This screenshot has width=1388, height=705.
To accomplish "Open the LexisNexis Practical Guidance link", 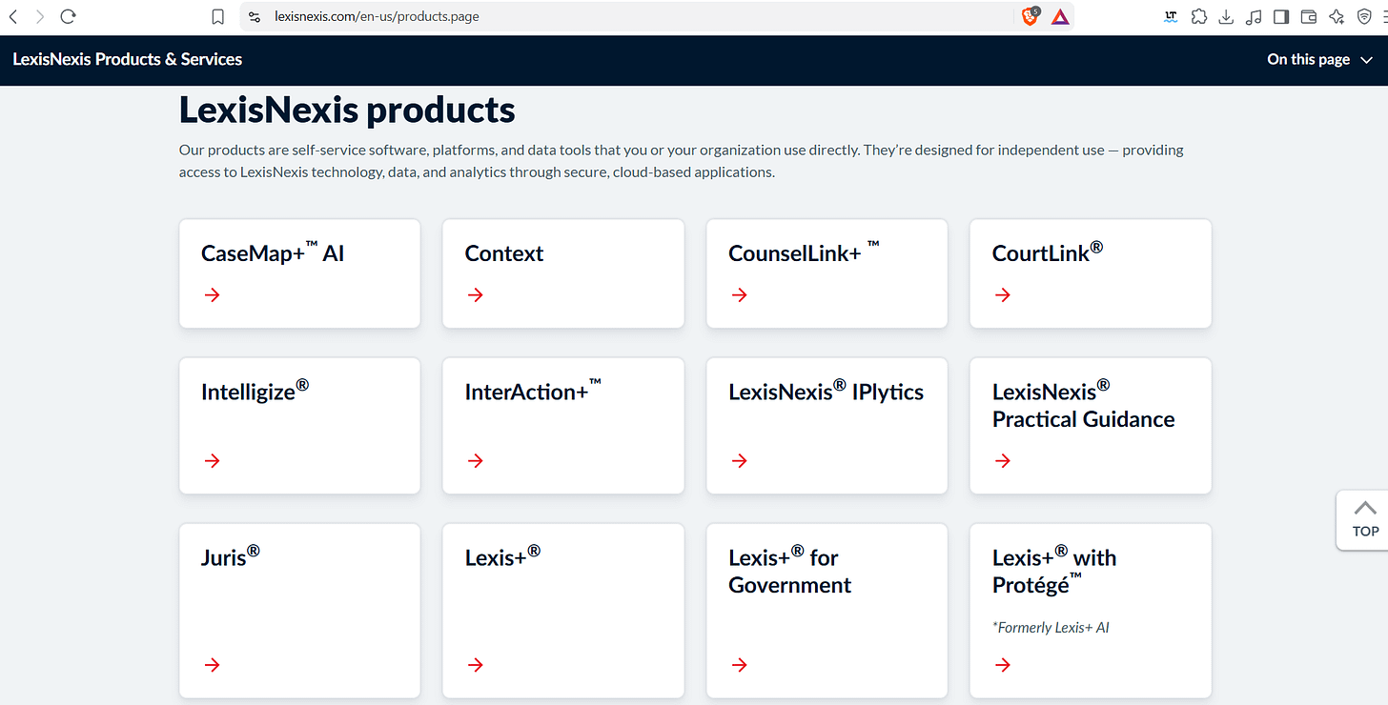I will point(1083,404).
